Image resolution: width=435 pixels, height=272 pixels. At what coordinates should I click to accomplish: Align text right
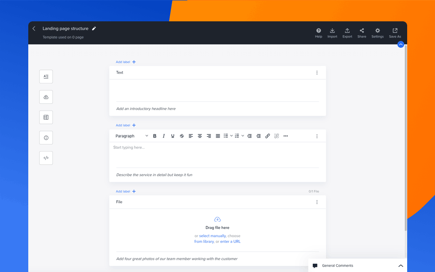[x=209, y=136]
